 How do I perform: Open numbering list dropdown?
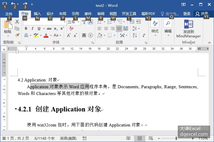pyautogui.click(x=115, y=22)
